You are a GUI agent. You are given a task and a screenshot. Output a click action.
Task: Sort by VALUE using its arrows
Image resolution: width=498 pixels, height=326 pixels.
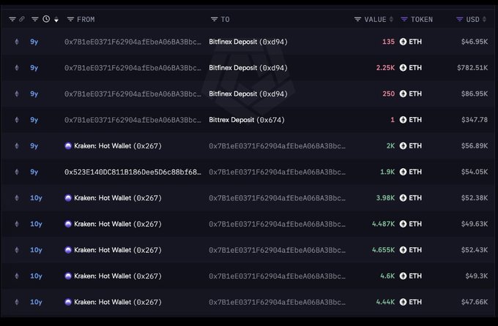tap(391, 19)
